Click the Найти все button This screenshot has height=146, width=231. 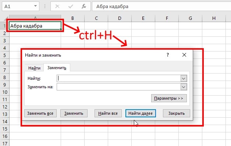coord(108,113)
